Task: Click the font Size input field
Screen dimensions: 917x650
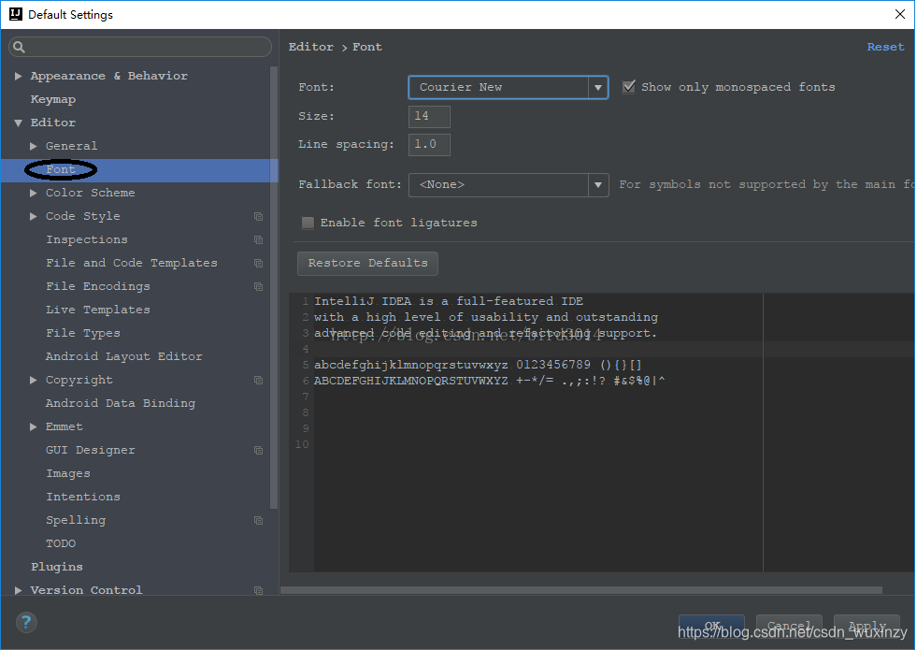Action: 429,116
